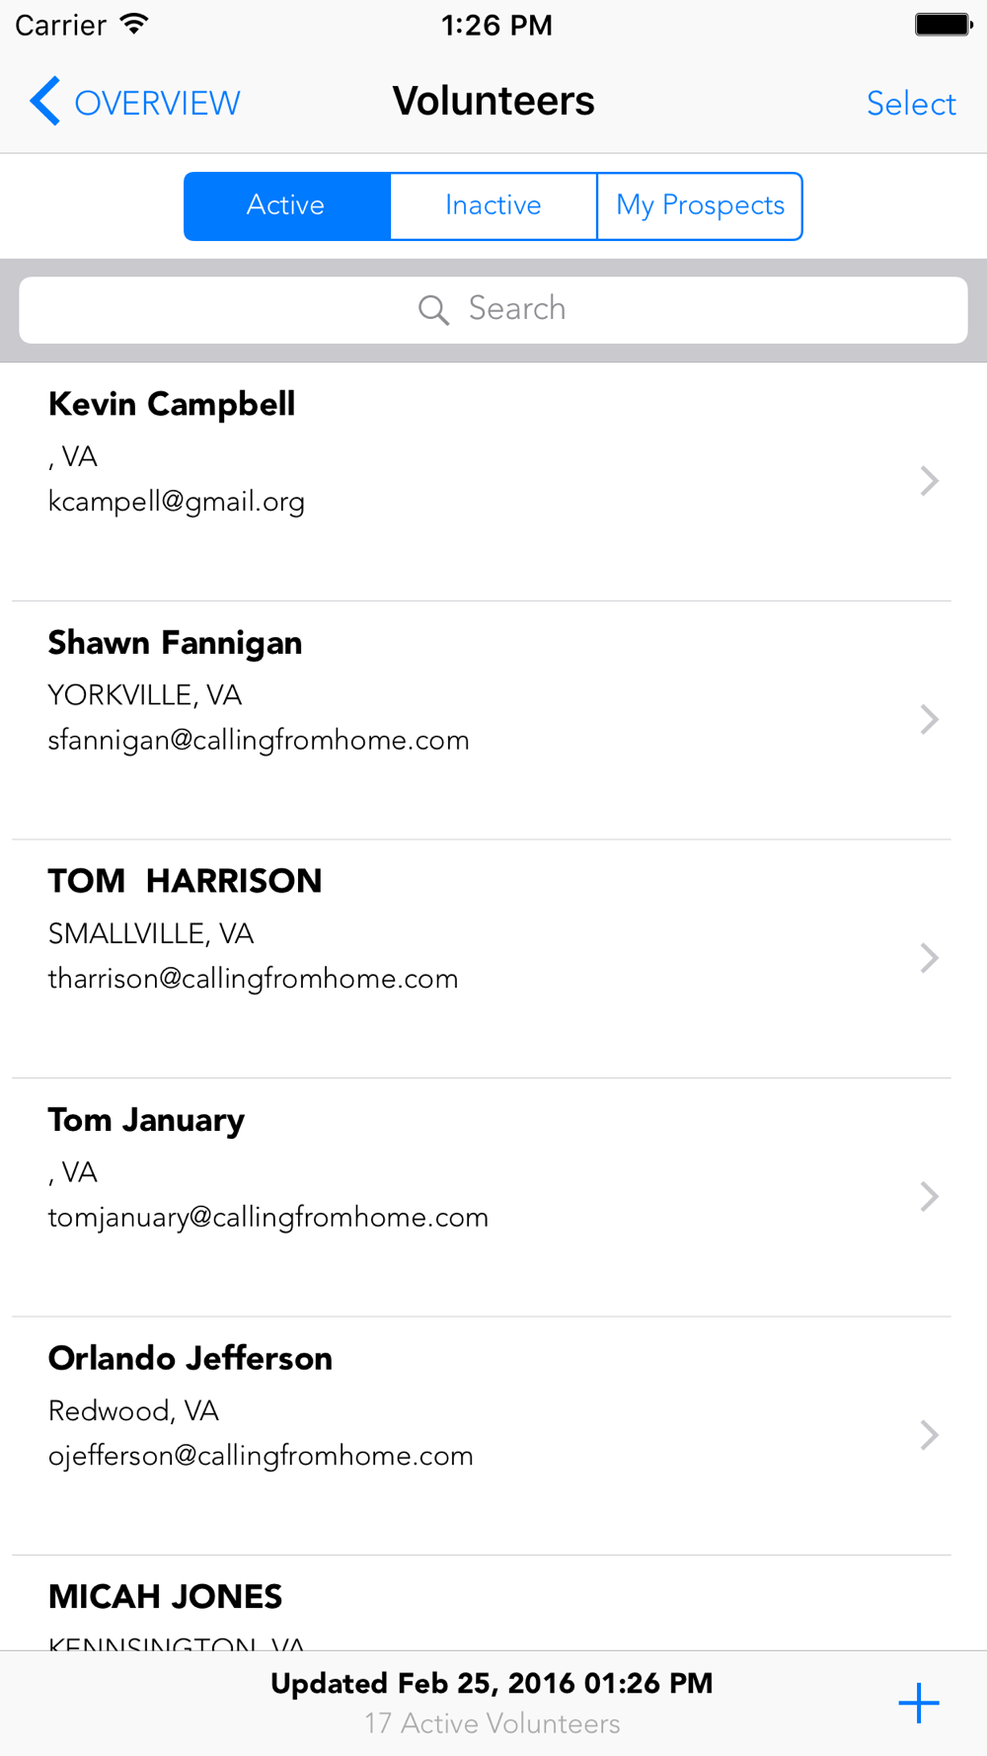Tap Orlando Jefferson's disclosure chevron
The image size is (987, 1756).
click(929, 1435)
